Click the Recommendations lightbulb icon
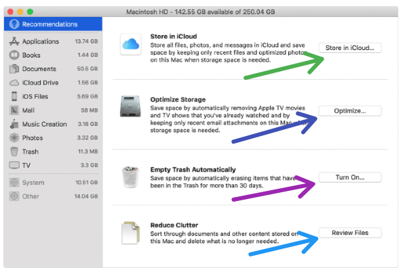Image resolution: width=407 pixels, height=268 pixels. [14, 24]
